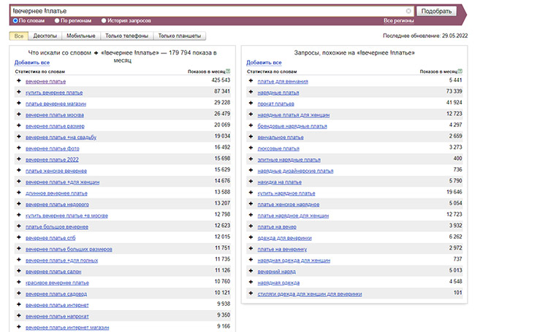Add 'вечернее платье размер' with its plus icon
This screenshot has width=548, height=332.
(x=19, y=126)
